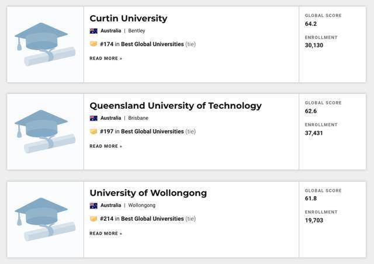Screen dimensions: 374x264
Task: Click Queensland University of Technology cap image
Action: tap(45, 131)
